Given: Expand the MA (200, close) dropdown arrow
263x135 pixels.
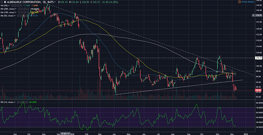Looking at the screenshot, I should click(x=16, y=9).
